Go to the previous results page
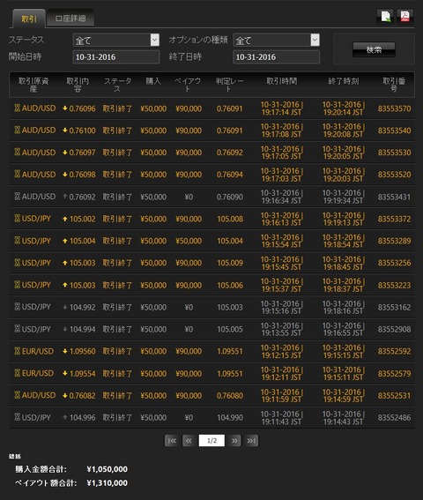423x500 pixels. tap(189, 440)
